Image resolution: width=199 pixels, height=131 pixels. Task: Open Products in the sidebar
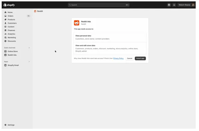coord(11,20)
